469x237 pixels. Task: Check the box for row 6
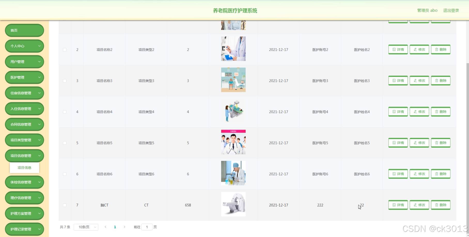coord(65,174)
